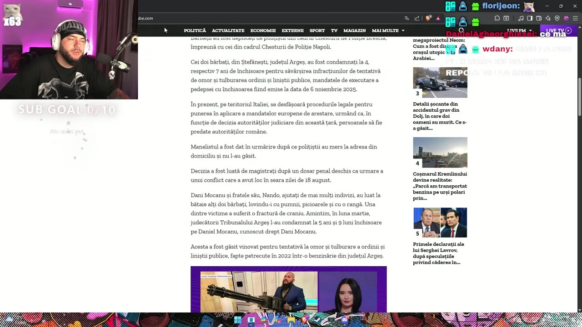The image size is (582, 327).
Task: Open the Copilot taskbar icon
Action: 278,320
